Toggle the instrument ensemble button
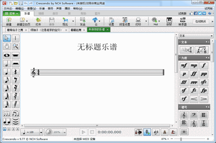Image resolution: width=216 pixels, height=143 pixels. (x=139, y=132)
